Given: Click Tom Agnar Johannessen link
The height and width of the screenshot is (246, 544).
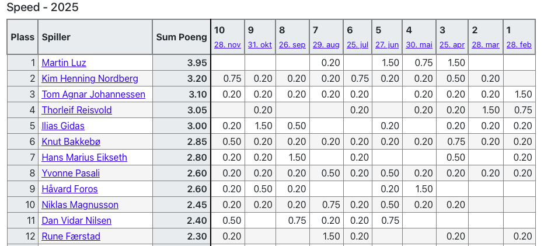Looking at the screenshot, I should click(93, 95).
